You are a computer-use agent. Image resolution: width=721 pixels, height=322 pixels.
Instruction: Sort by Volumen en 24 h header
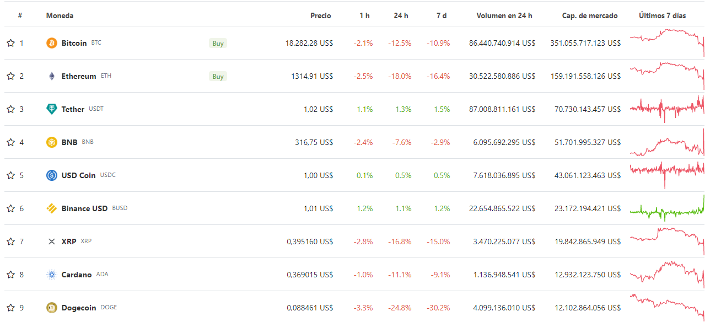click(x=504, y=15)
